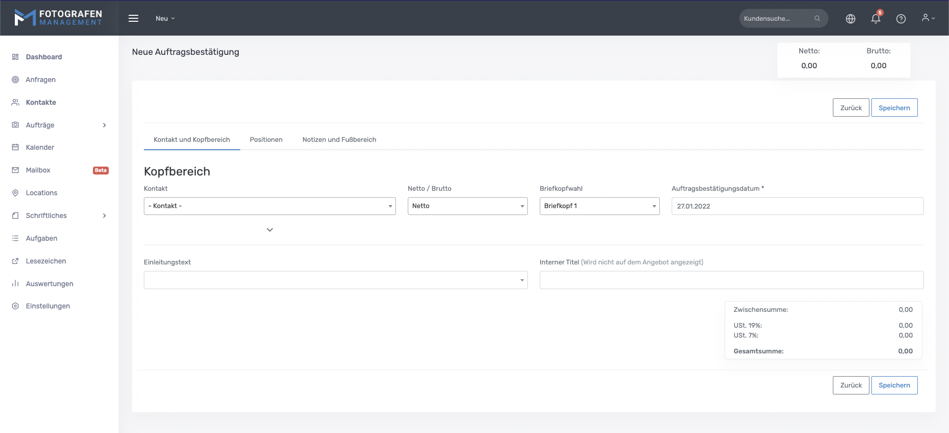Open the Kontakt dropdown
This screenshot has width=949, height=433.
coord(269,206)
